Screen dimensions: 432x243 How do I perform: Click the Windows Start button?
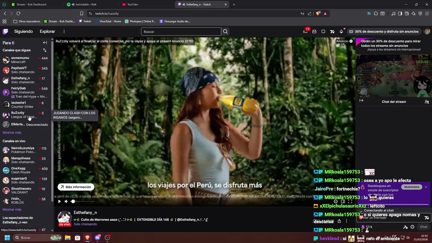[x=7, y=238]
